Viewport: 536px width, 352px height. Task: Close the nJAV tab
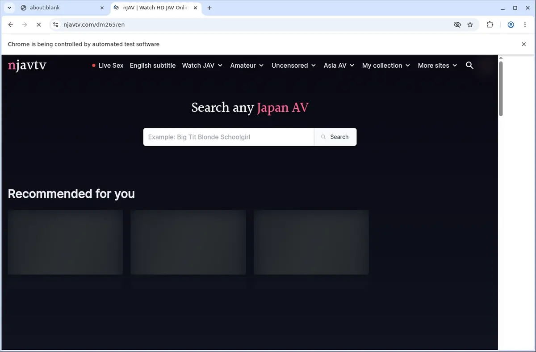point(195,8)
